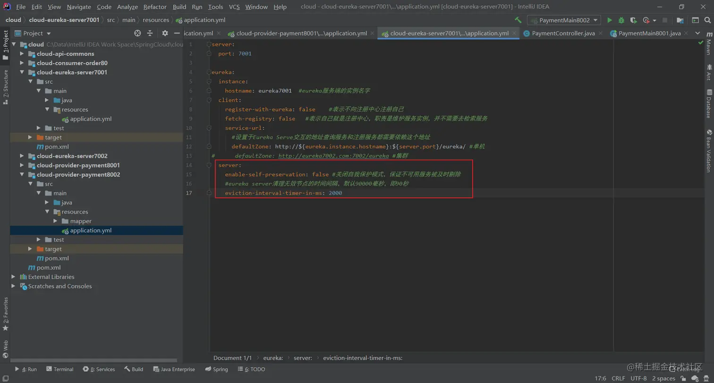Expand the cloud-eureka-server7002 module
The width and height of the screenshot is (714, 383).
coord(22,156)
